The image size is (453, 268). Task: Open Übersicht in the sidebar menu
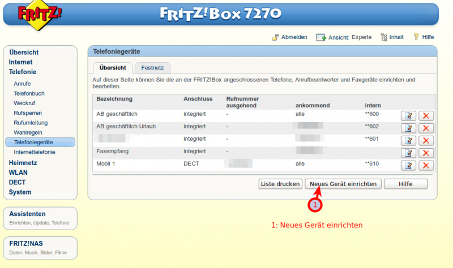24,52
